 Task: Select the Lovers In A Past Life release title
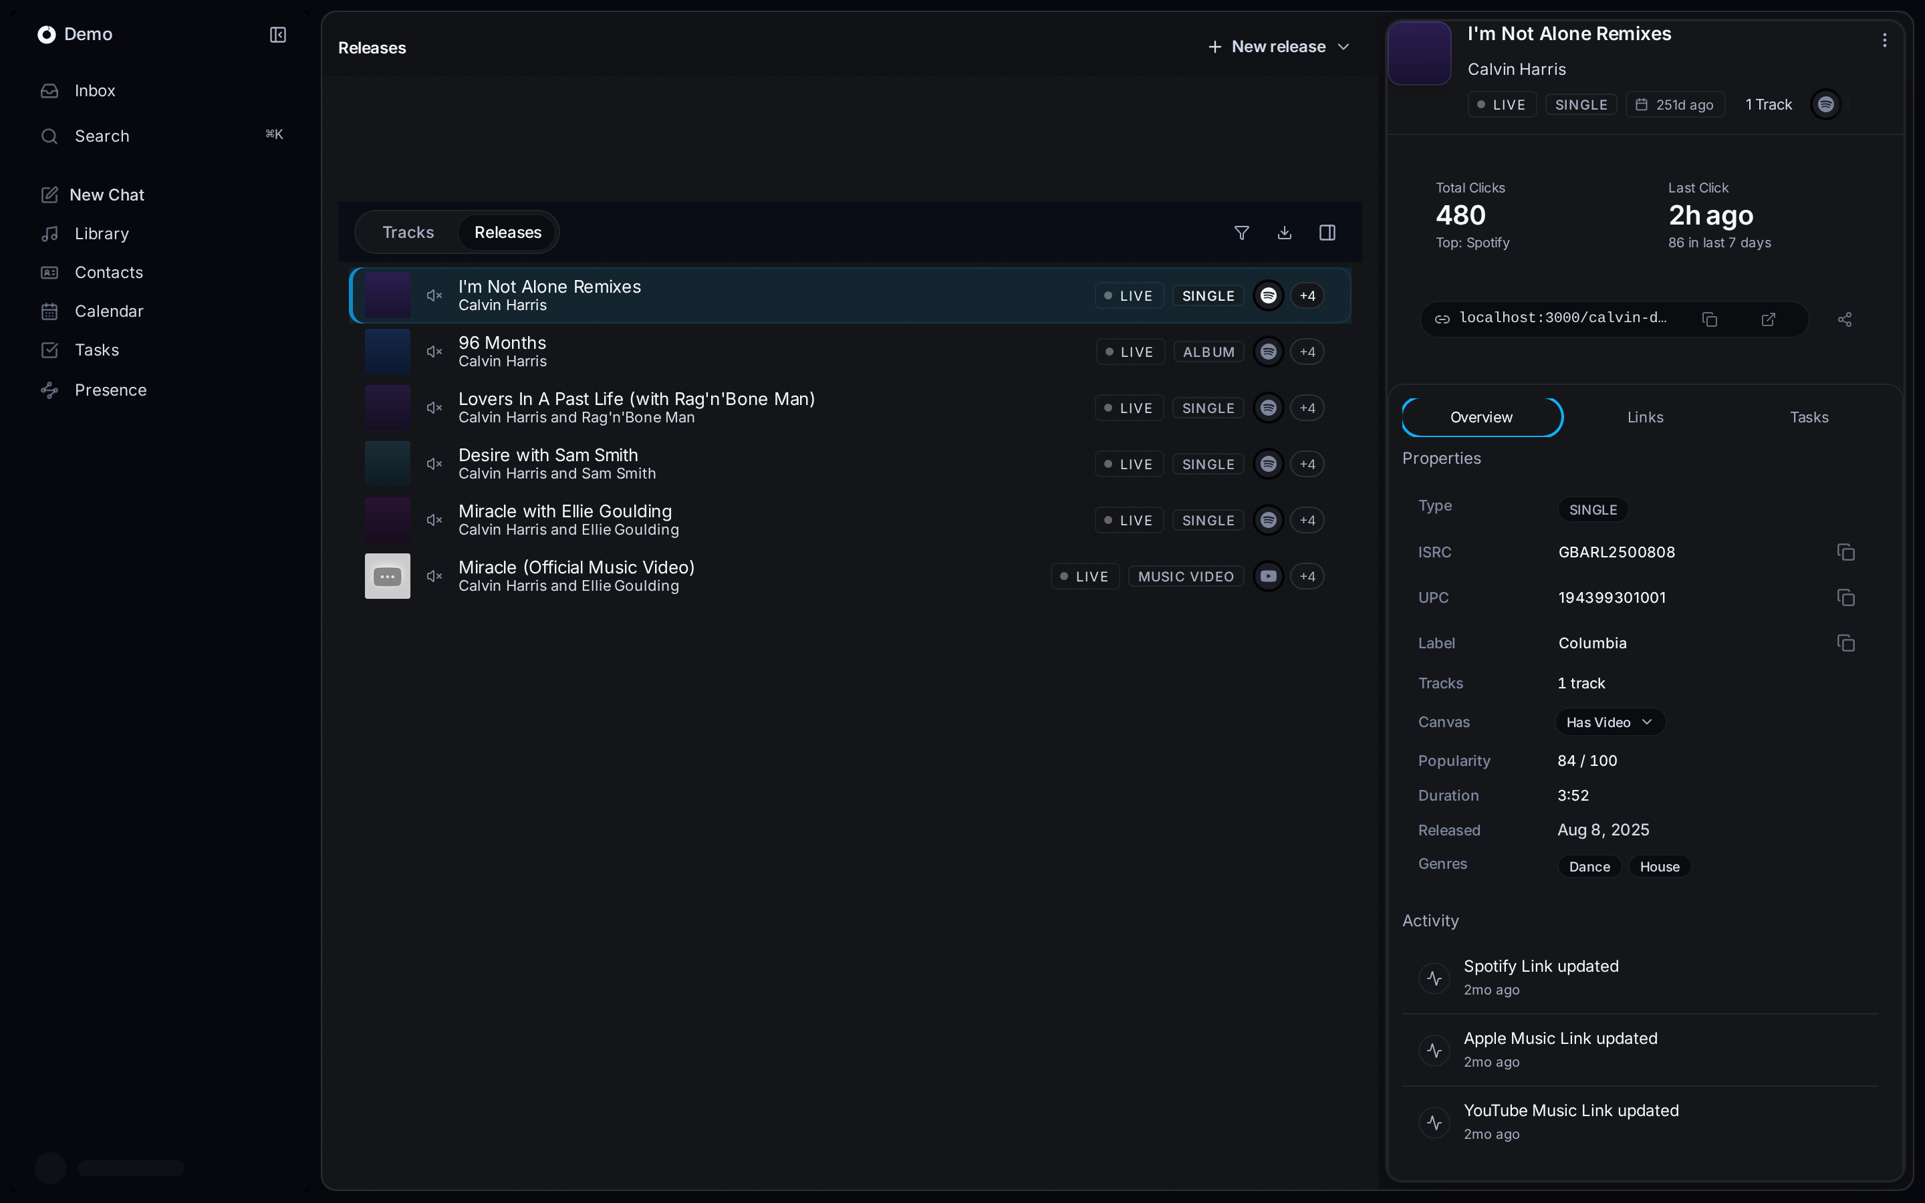[636, 398]
